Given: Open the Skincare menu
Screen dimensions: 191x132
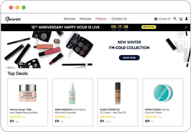Looking at the screenshot, I should (69, 19).
